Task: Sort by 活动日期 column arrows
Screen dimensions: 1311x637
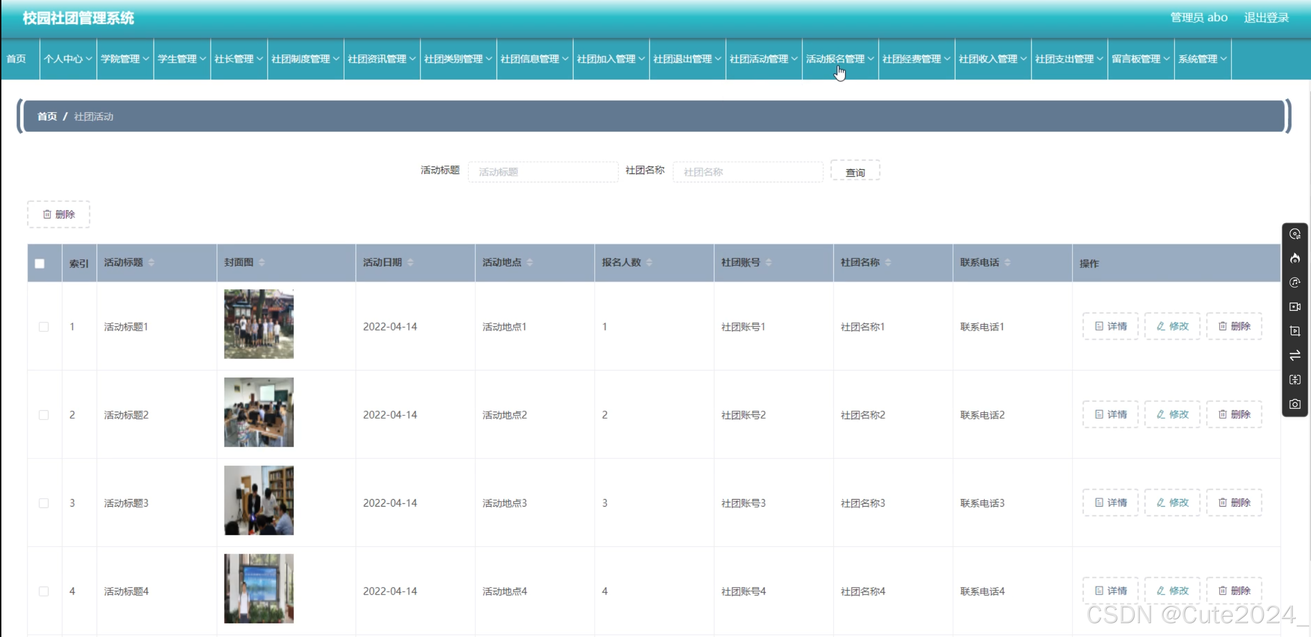Action: tap(410, 263)
